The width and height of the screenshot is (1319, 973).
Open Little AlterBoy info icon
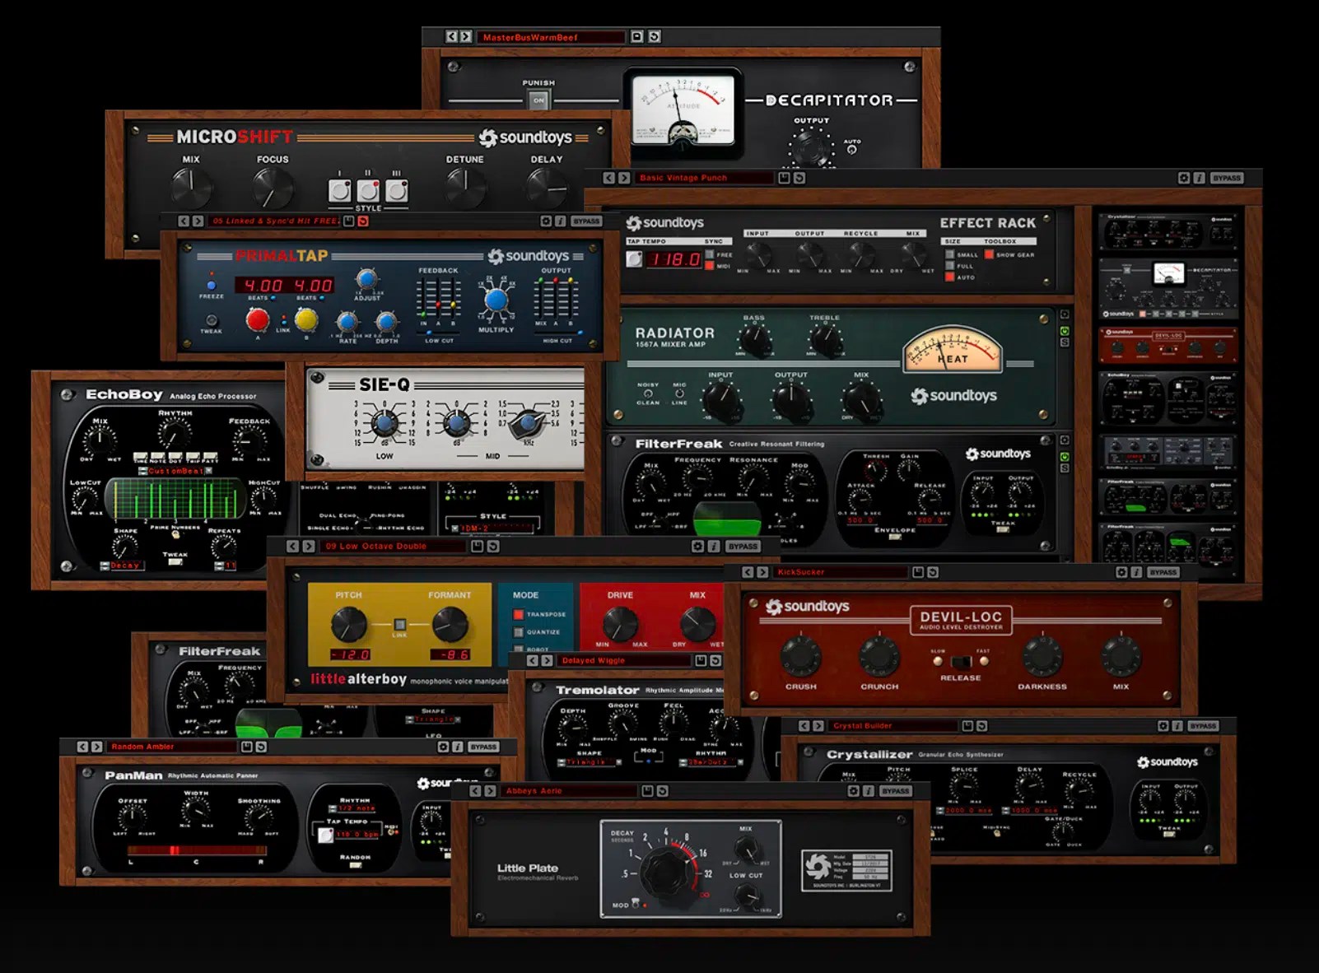pyautogui.click(x=713, y=546)
